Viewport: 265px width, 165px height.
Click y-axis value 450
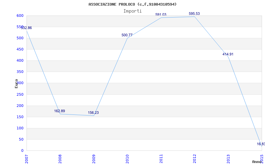(x=20, y=49)
